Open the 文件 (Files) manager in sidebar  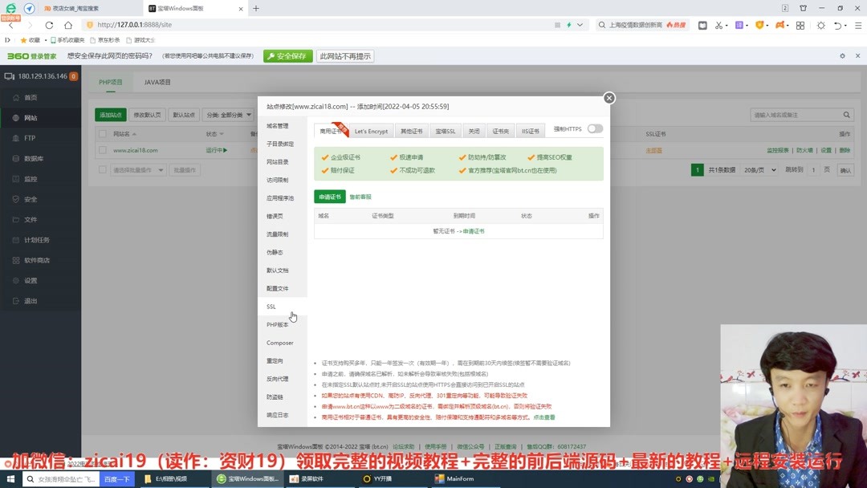pyautogui.click(x=32, y=218)
